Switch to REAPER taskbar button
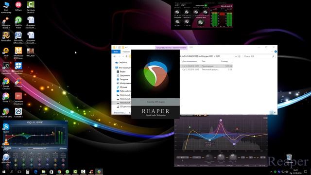 pyautogui.click(x=99, y=172)
